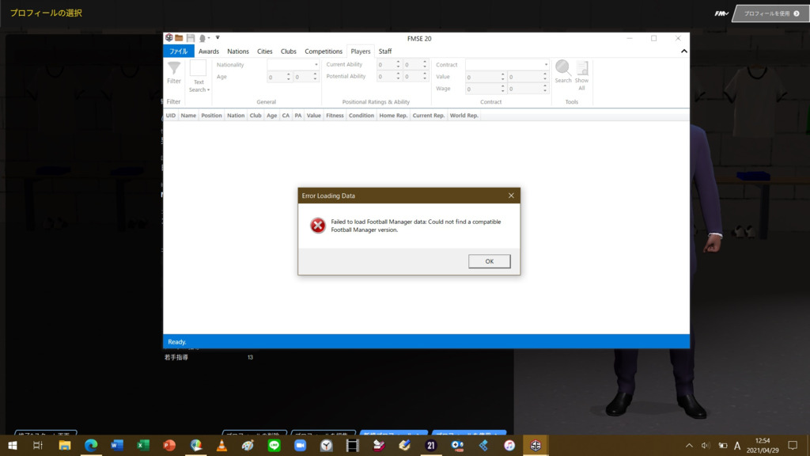Click the FM logo in Football Manager
The width and height of the screenshot is (810, 456).
721,13
